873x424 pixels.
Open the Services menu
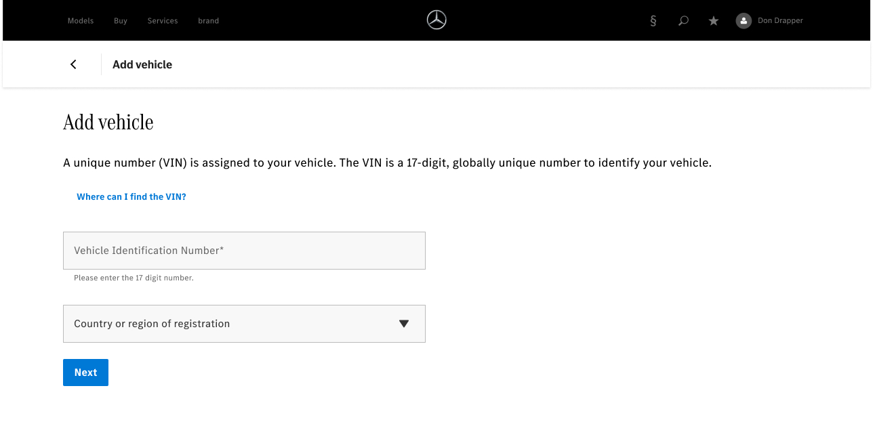pos(163,21)
